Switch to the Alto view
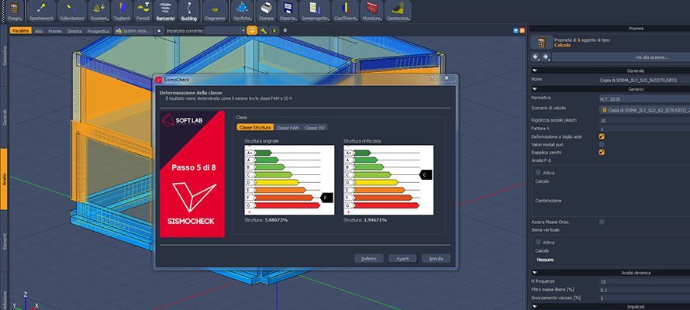Screen dimensions: 690x310 [x=39, y=31]
